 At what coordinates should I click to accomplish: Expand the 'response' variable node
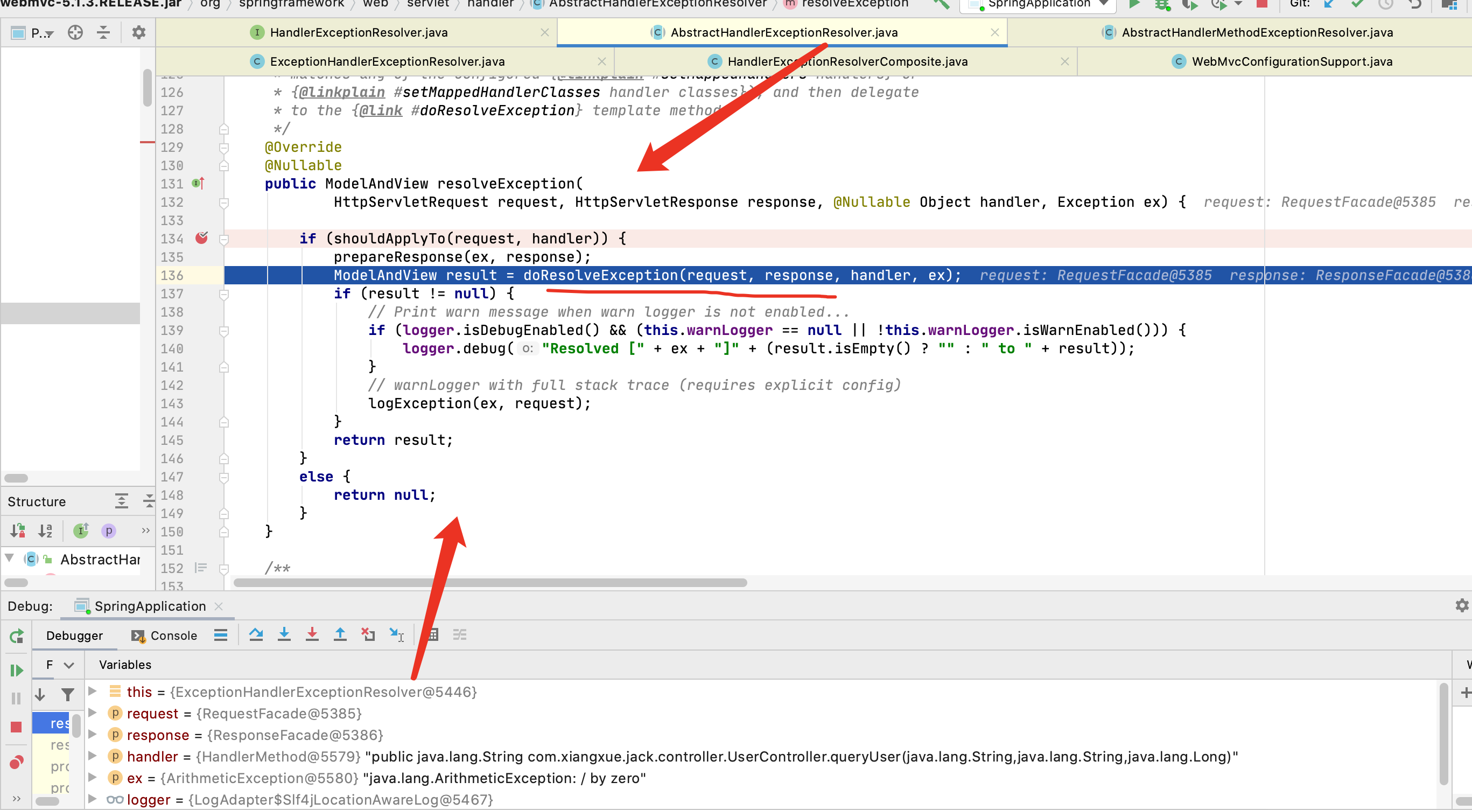point(93,735)
